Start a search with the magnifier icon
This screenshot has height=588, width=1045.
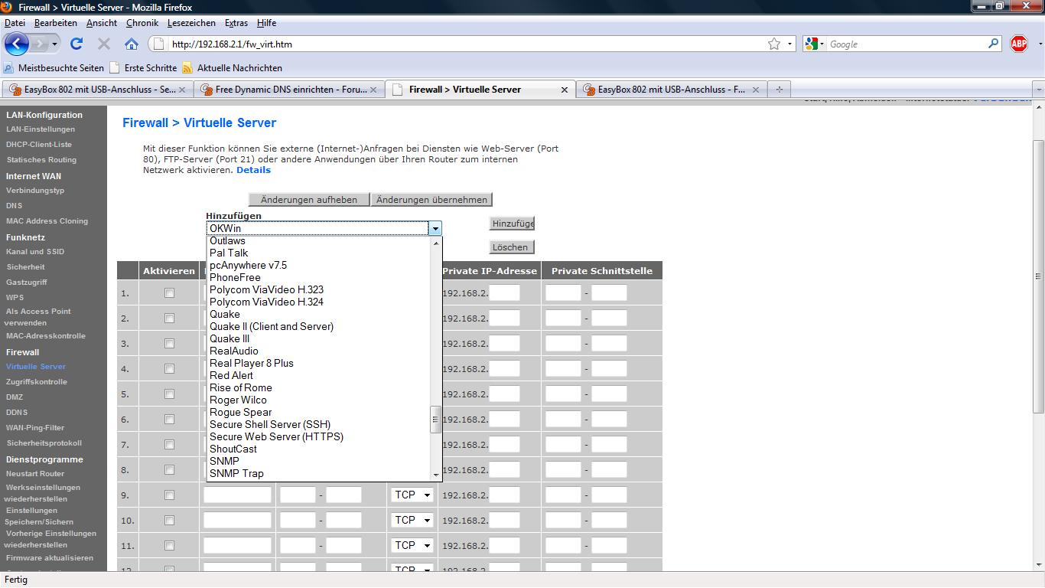(x=994, y=44)
